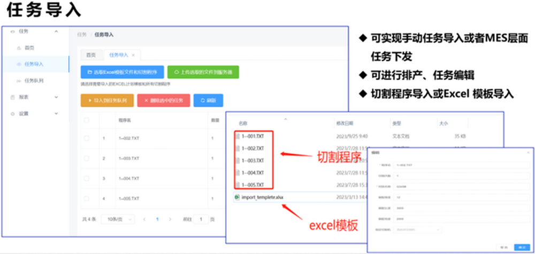Click the 报表 icon in sidebar

point(13,97)
